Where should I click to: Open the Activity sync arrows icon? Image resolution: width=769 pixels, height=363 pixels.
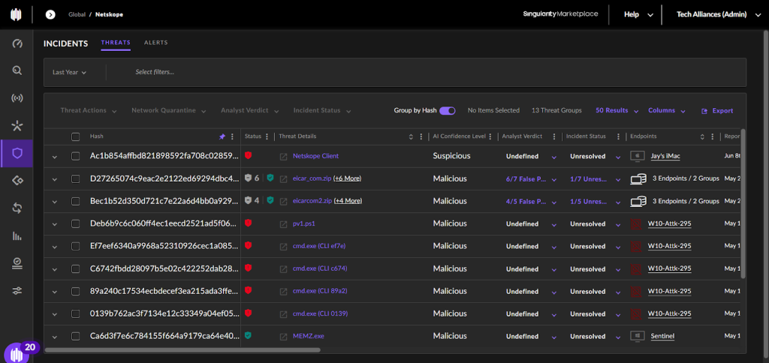(x=17, y=208)
